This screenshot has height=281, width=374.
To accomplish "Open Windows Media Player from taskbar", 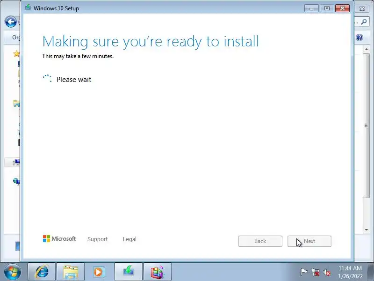I will [x=99, y=272].
